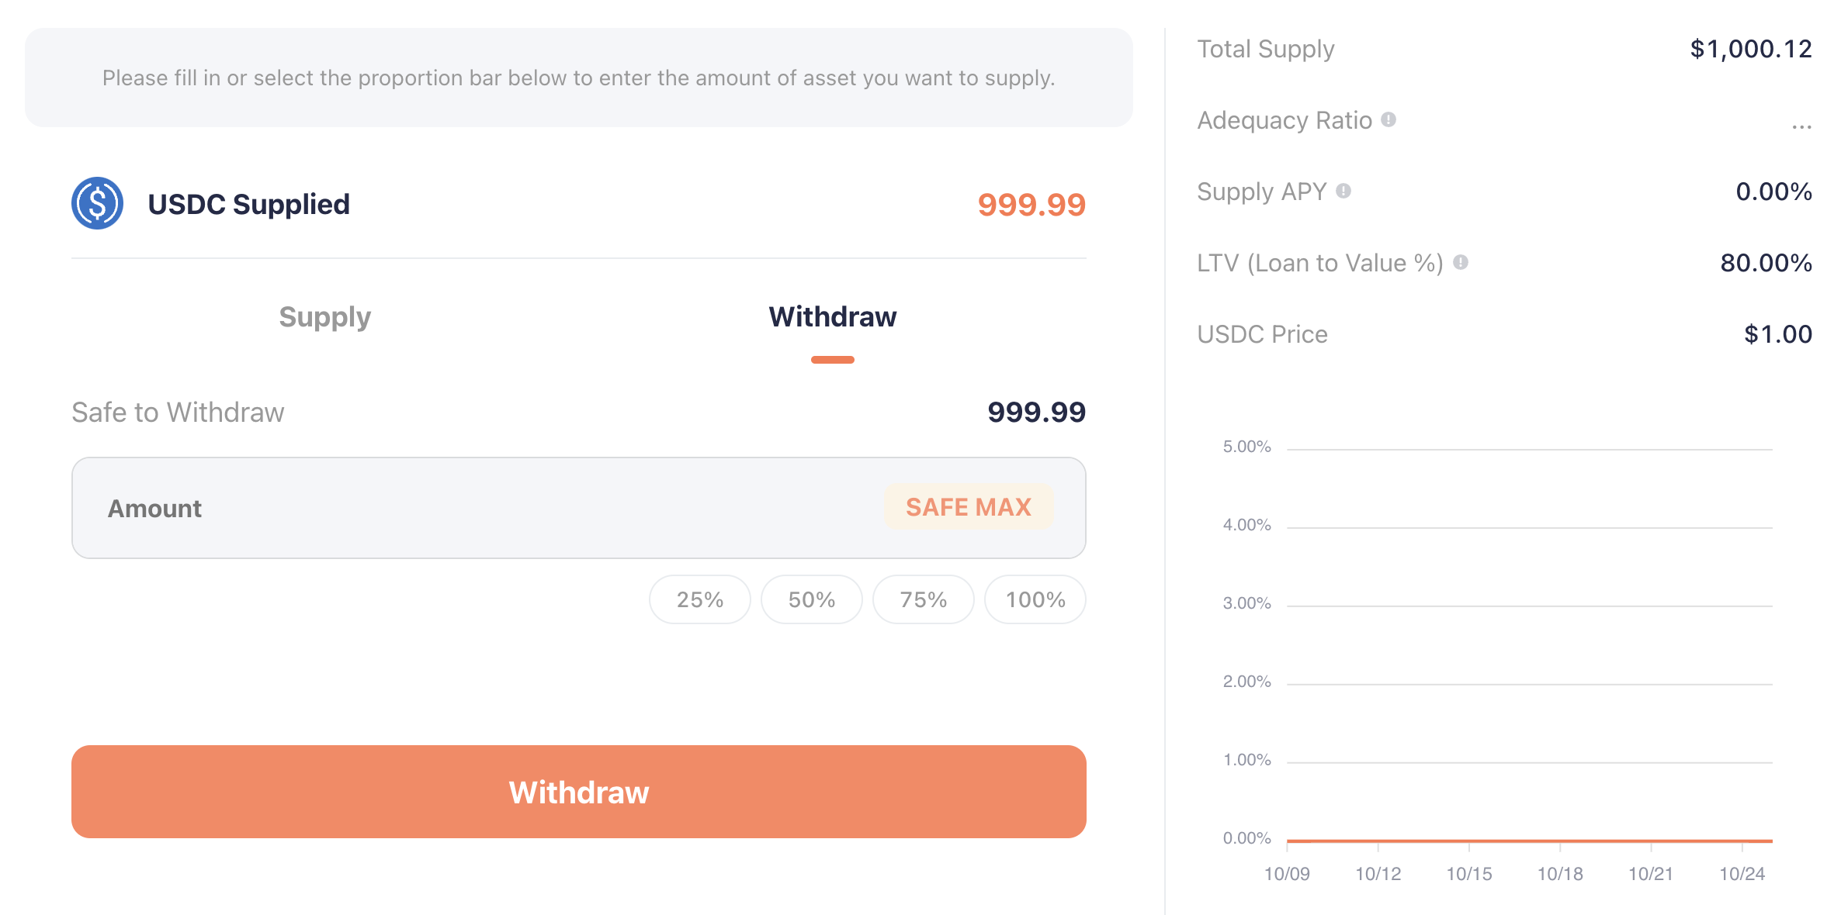1841x915 pixels.
Task: Click the LTV info icon
Action: point(1461,262)
